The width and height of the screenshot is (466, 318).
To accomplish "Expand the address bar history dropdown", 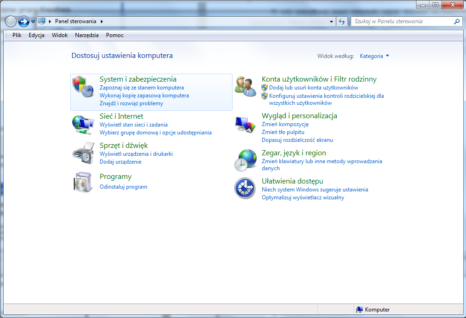I will tap(331, 21).
